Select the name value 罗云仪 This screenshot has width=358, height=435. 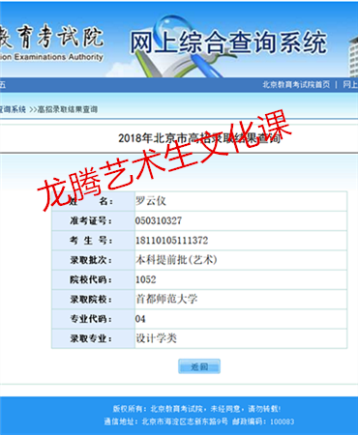(151, 201)
